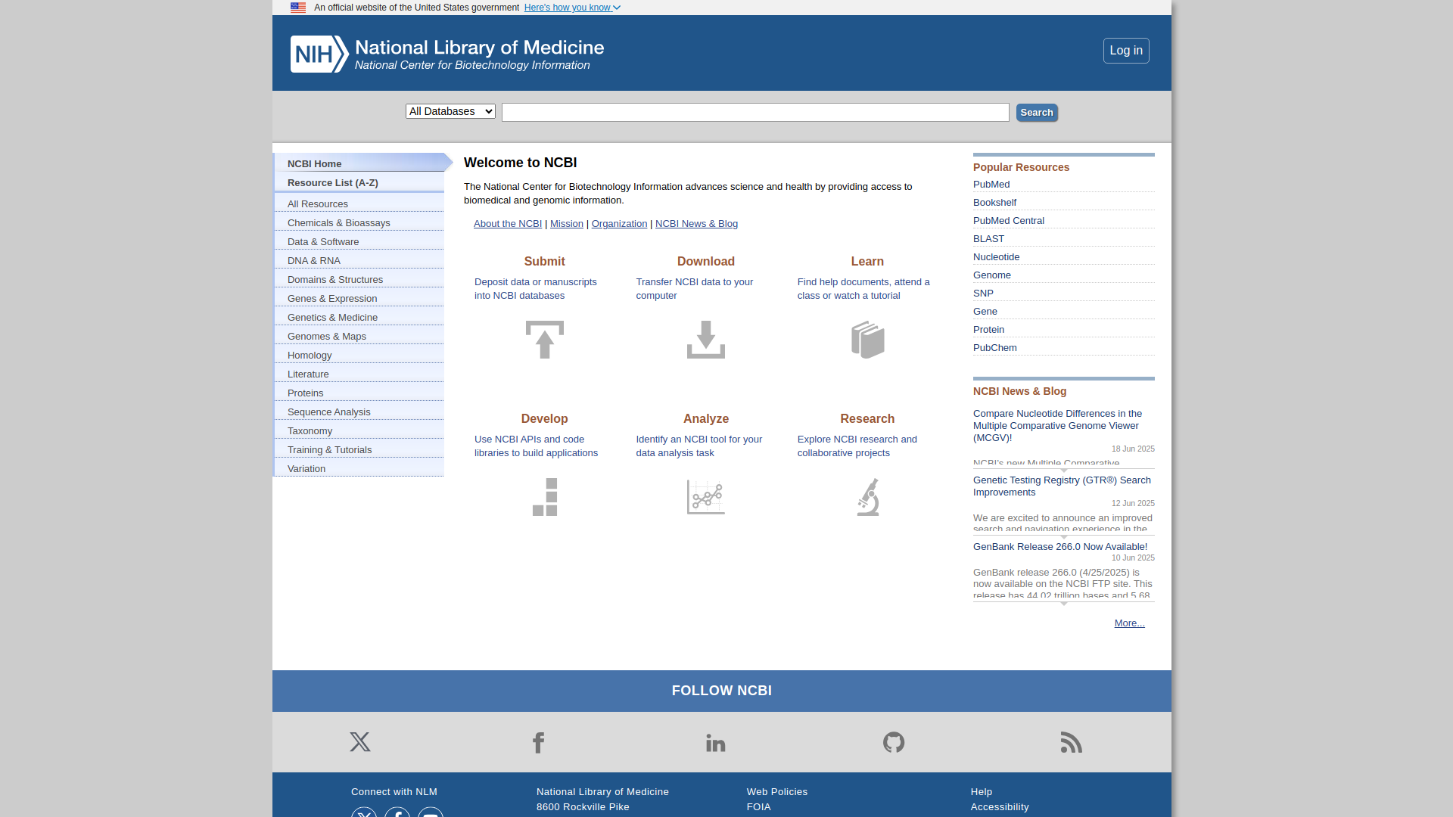The height and width of the screenshot is (817, 1453).
Task: Open the Organization link
Action: click(x=619, y=224)
